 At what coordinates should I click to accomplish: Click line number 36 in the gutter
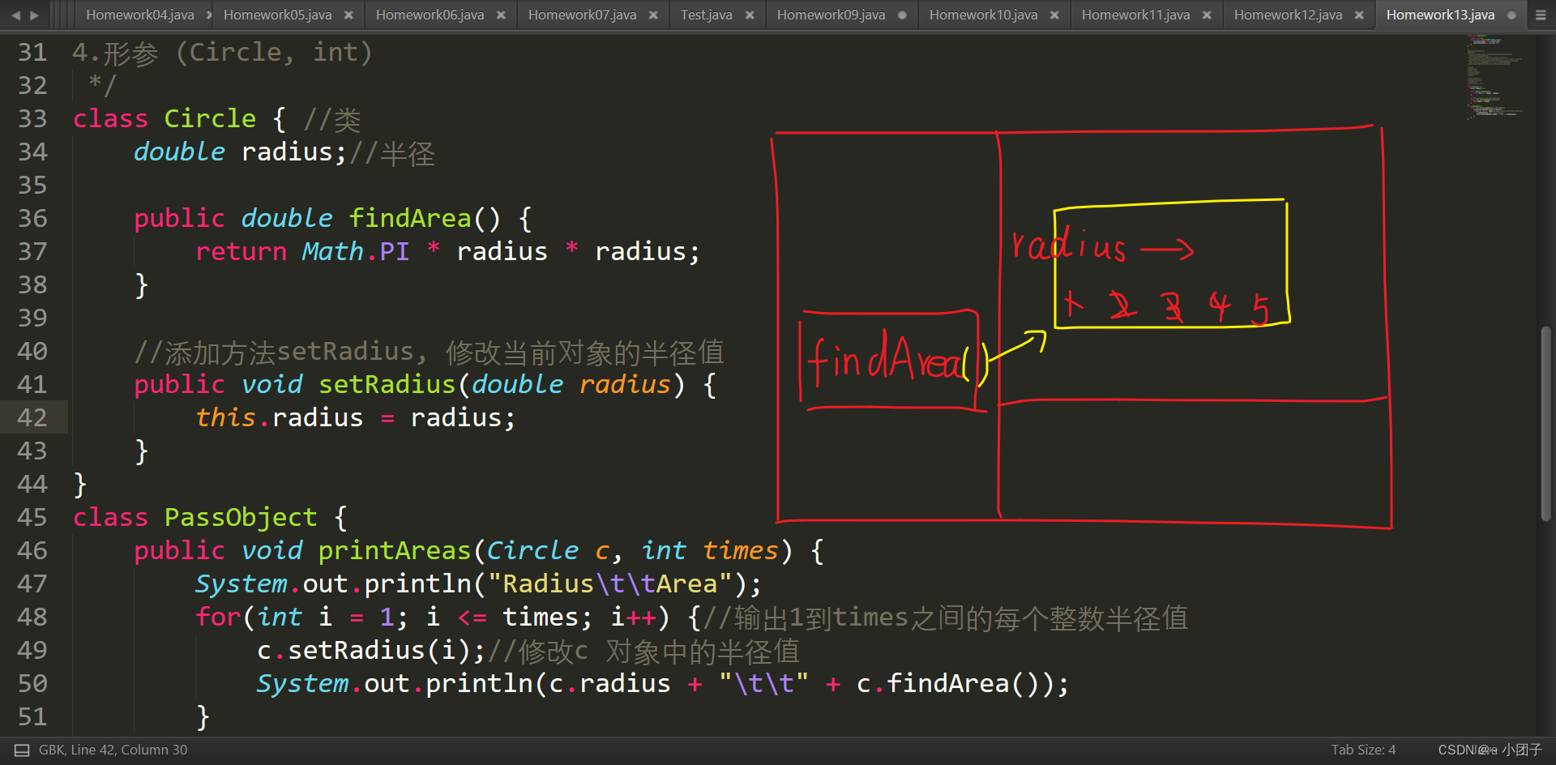pyautogui.click(x=32, y=218)
